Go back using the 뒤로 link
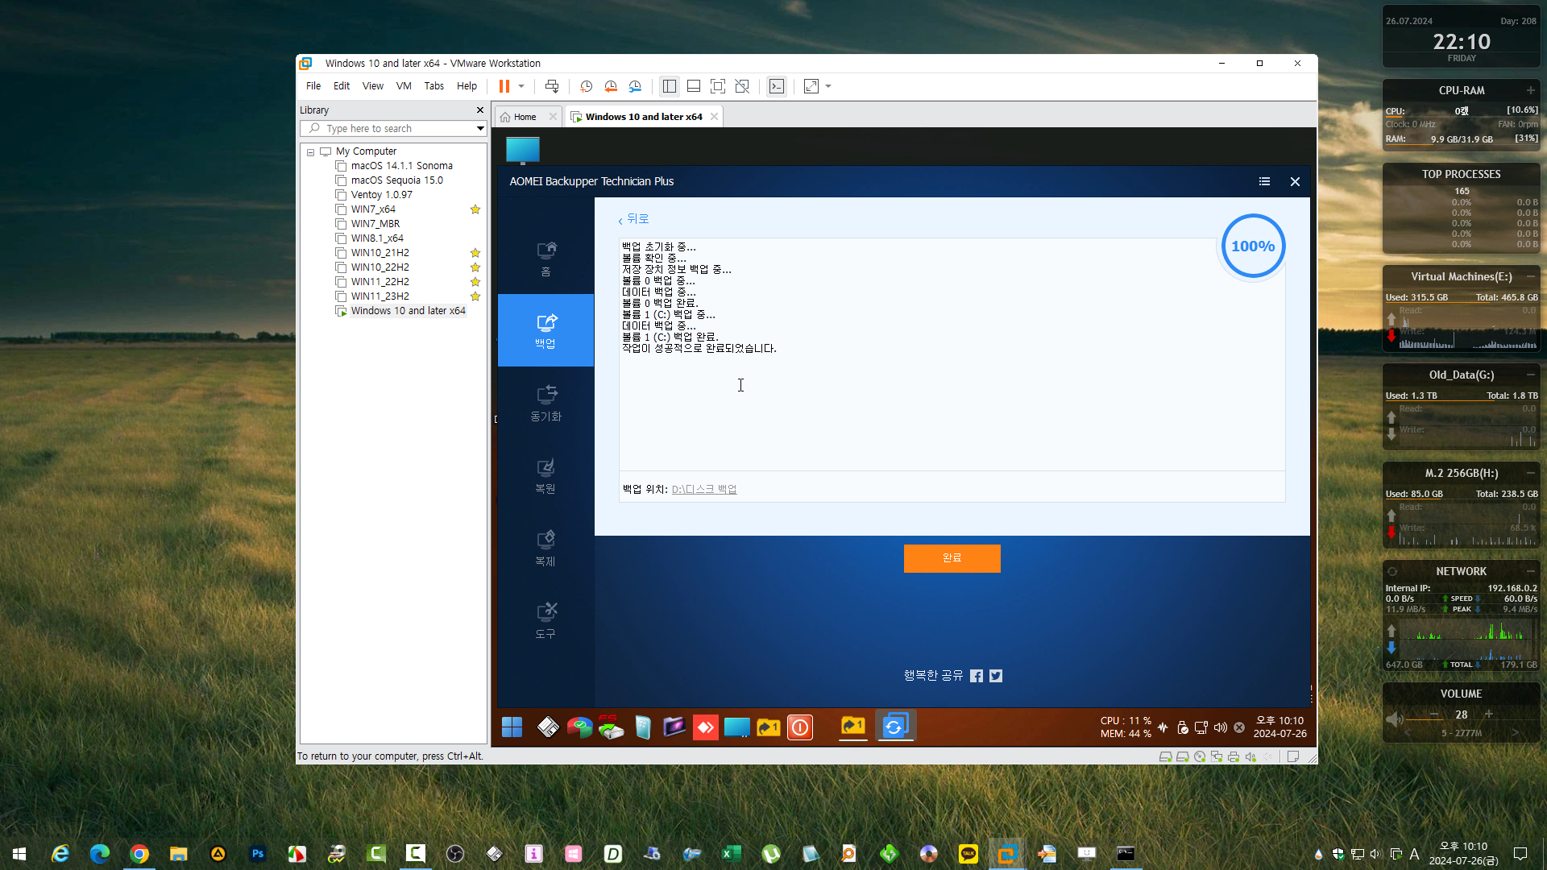Viewport: 1547px width, 870px height. 634,219
